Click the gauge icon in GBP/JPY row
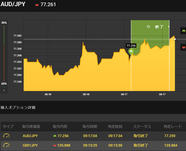186x151 pixels. point(6,145)
